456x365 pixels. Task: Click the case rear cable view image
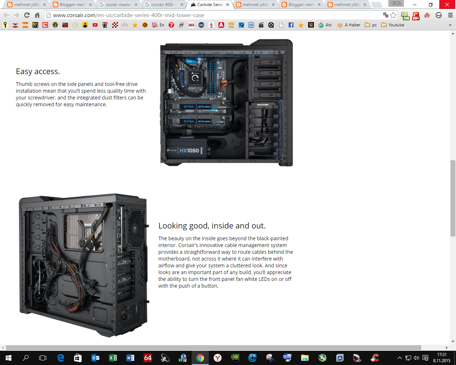click(x=84, y=266)
